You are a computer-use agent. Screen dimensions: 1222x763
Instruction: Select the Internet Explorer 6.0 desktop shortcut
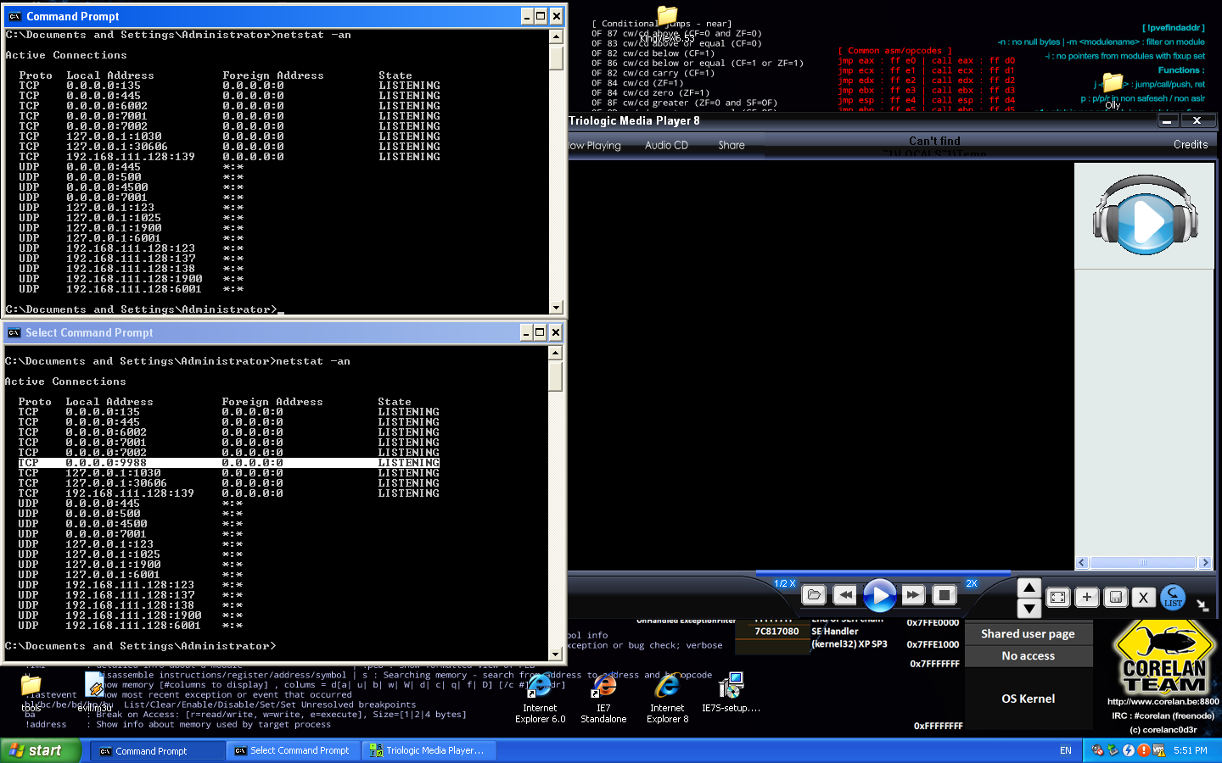(x=540, y=699)
